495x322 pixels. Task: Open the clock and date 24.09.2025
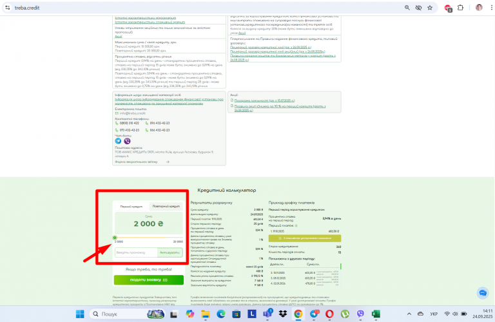point(482,314)
